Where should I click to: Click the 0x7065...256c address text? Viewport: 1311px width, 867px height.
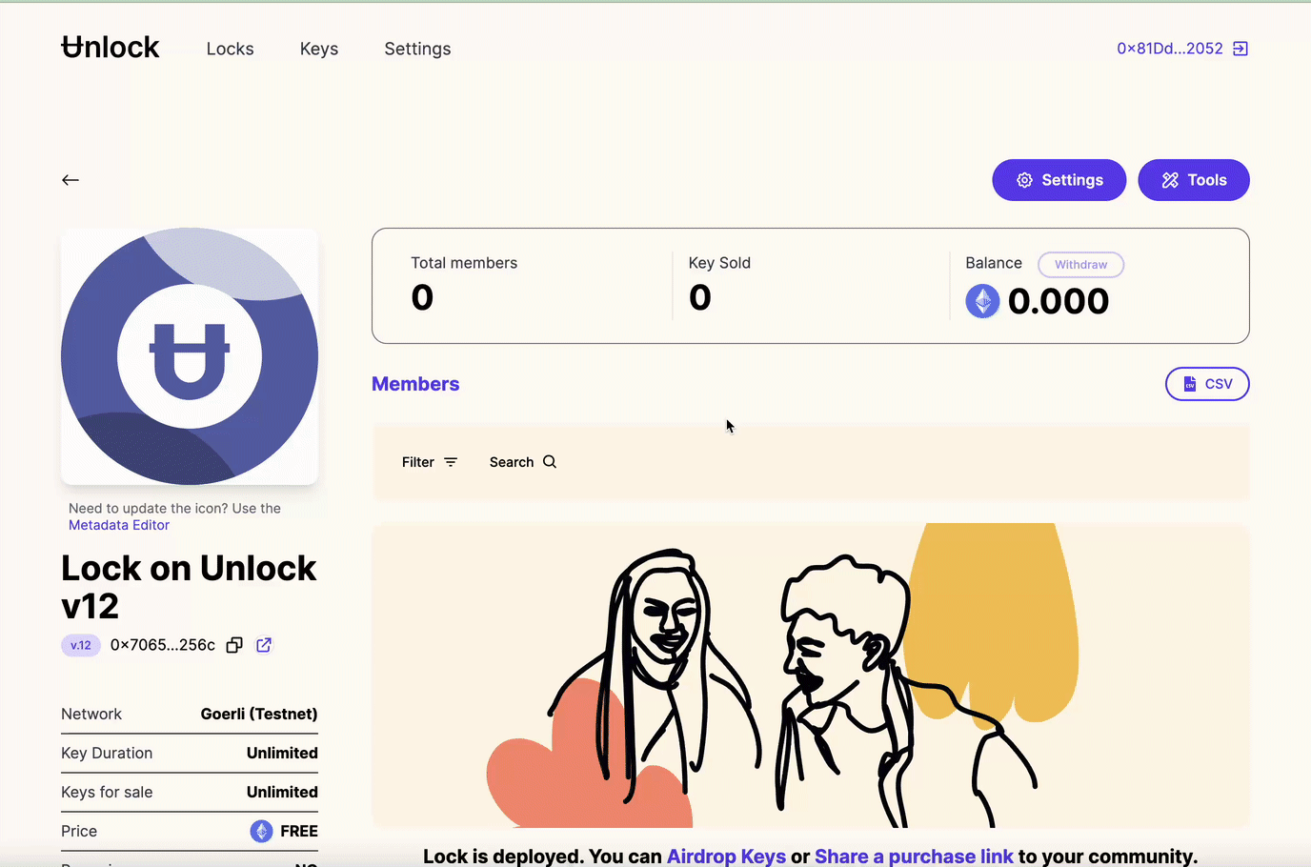[163, 645]
